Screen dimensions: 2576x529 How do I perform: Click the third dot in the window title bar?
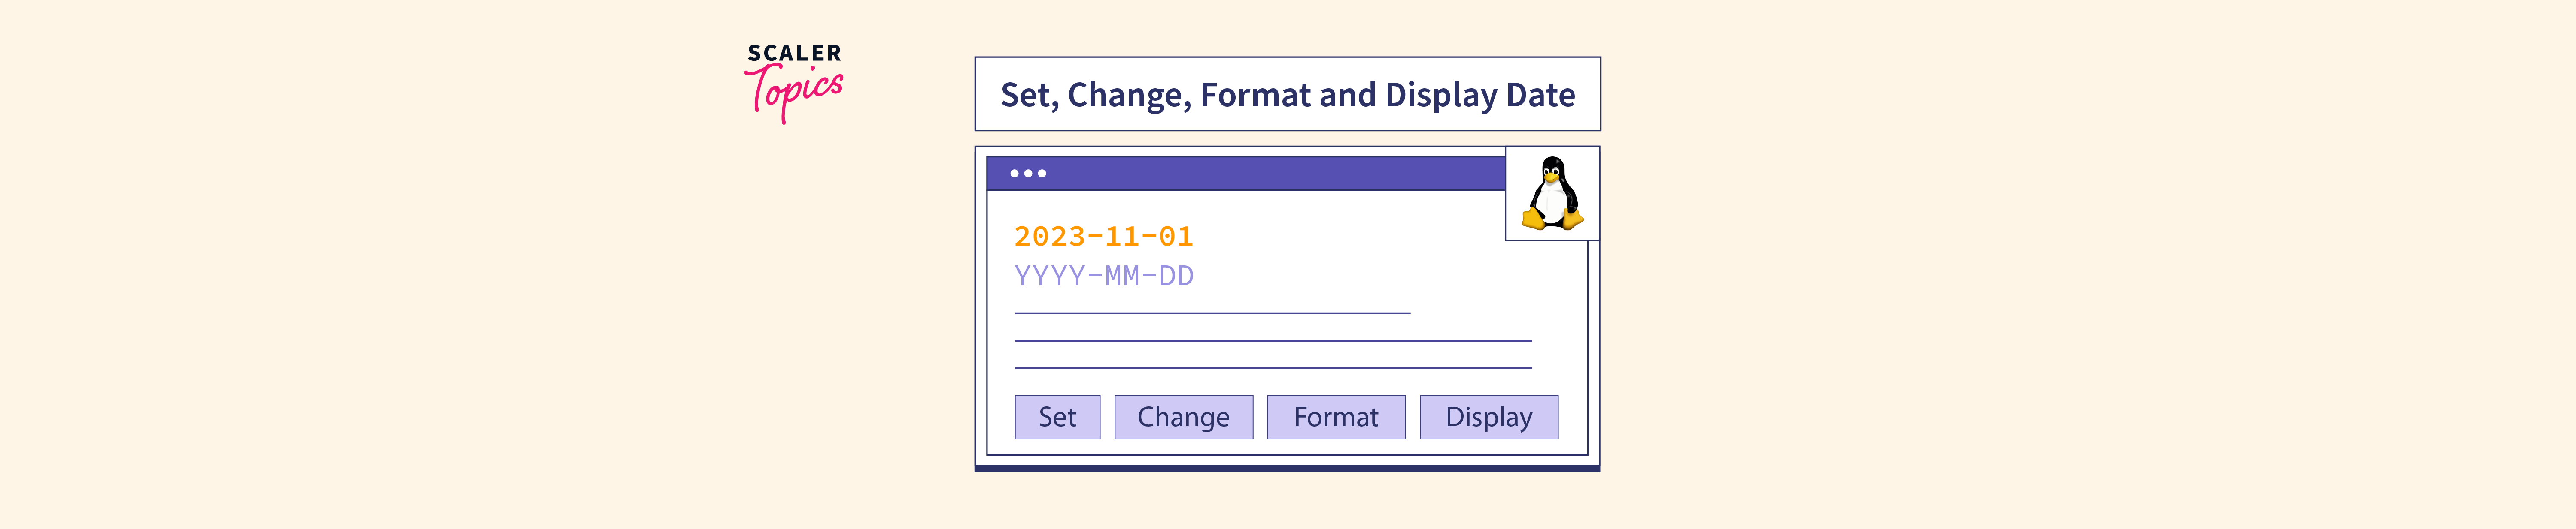pyautogui.click(x=1042, y=174)
